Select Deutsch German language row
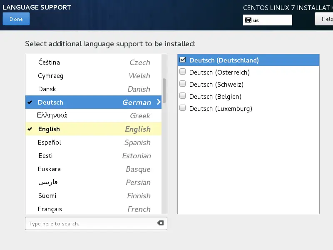Screen dimensions: 333x250 click(x=93, y=102)
